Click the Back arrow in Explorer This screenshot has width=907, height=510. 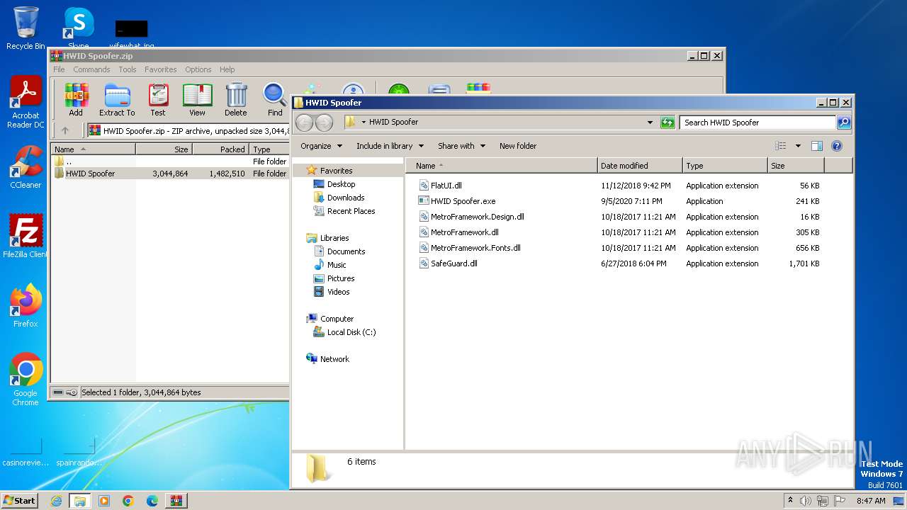(x=304, y=123)
